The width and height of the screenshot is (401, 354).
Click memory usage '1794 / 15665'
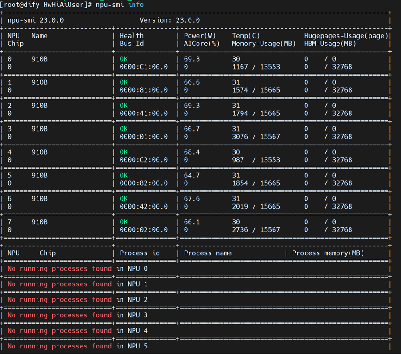pos(256,114)
